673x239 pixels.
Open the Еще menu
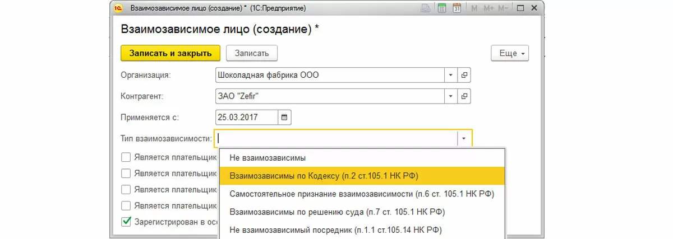coord(510,53)
